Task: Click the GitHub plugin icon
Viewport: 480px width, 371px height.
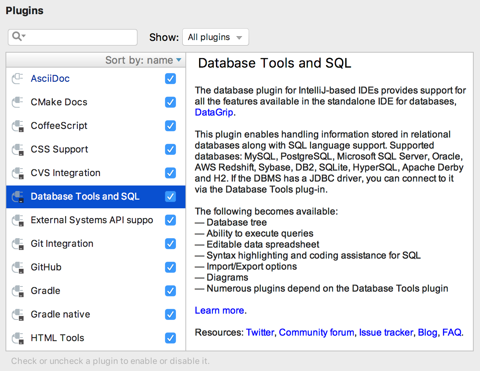Action: coord(18,267)
